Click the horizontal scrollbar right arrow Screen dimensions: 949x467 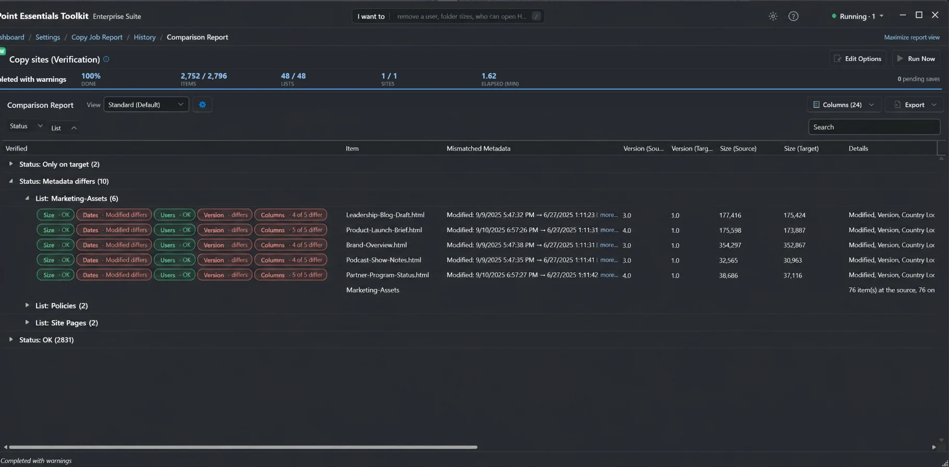click(934, 447)
